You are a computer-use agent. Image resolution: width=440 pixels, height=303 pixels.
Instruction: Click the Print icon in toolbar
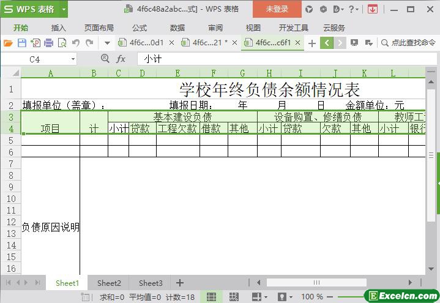pyautogui.click(x=48, y=43)
